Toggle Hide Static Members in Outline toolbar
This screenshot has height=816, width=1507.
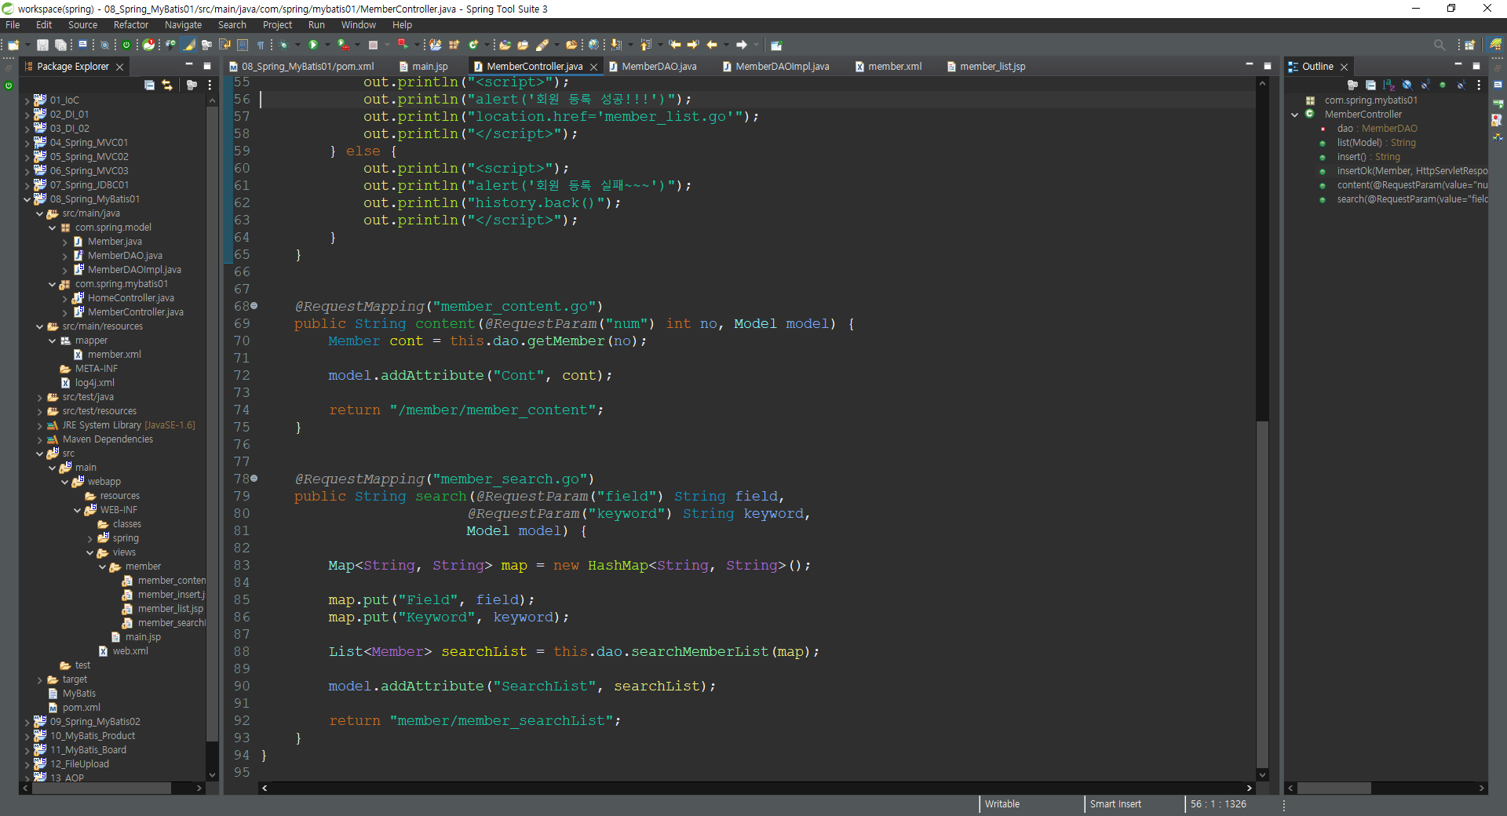(x=1425, y=85)
